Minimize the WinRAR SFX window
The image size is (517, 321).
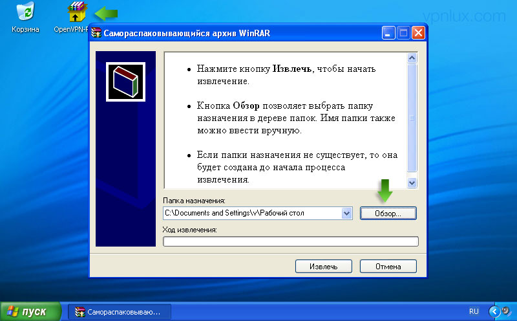click(388, 33)
